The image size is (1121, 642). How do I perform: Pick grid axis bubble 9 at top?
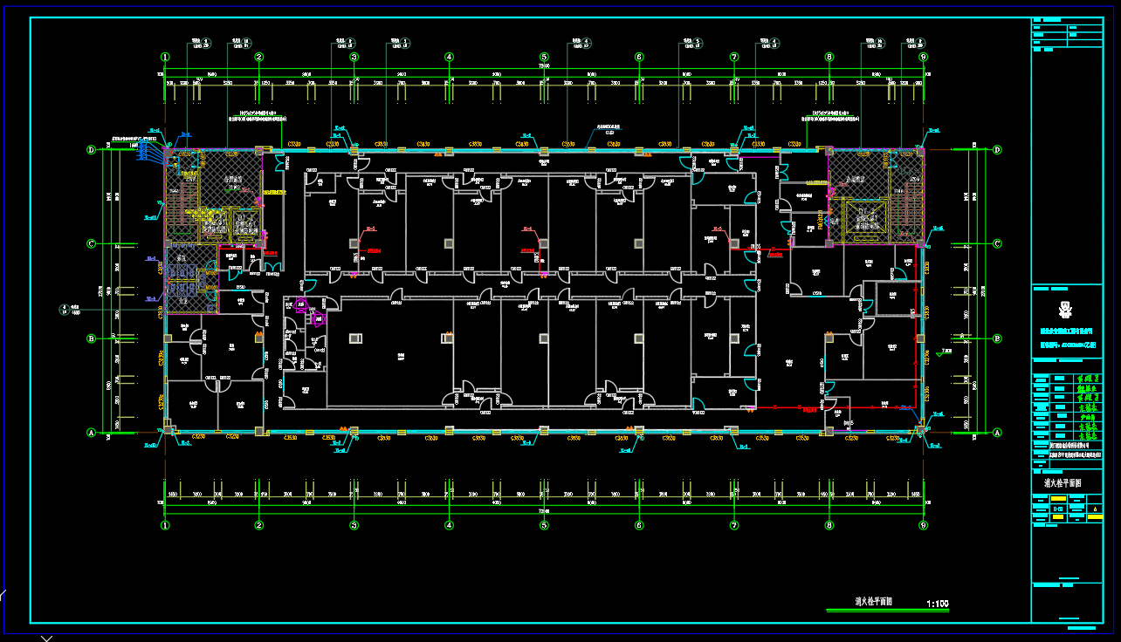point(923,58)
